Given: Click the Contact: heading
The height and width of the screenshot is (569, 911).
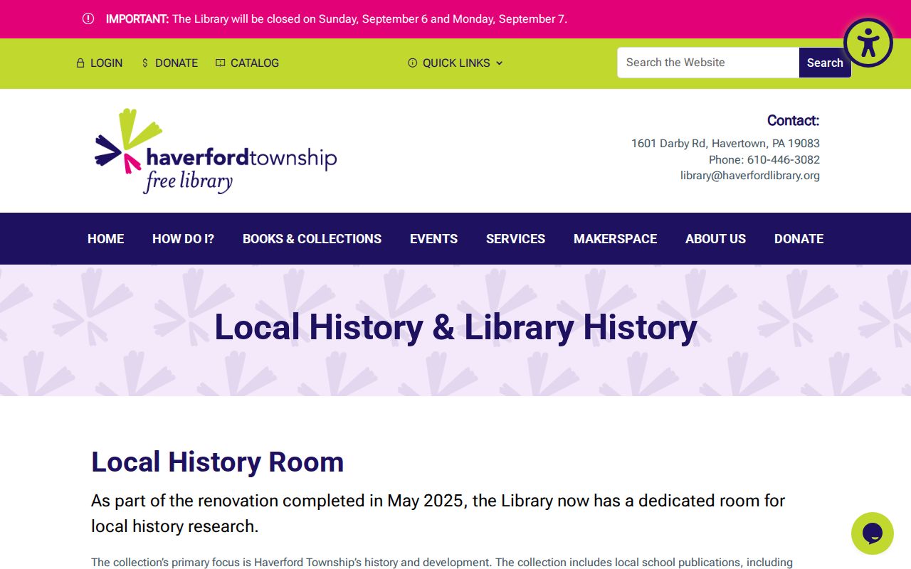Looking at the screenshot, I should pyautogui.click(x=793, y=120).
